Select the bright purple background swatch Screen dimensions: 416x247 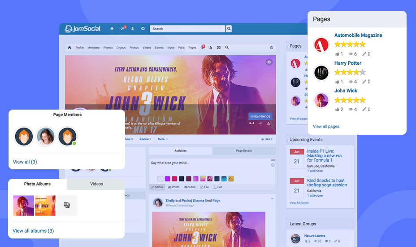click(167, 179)
